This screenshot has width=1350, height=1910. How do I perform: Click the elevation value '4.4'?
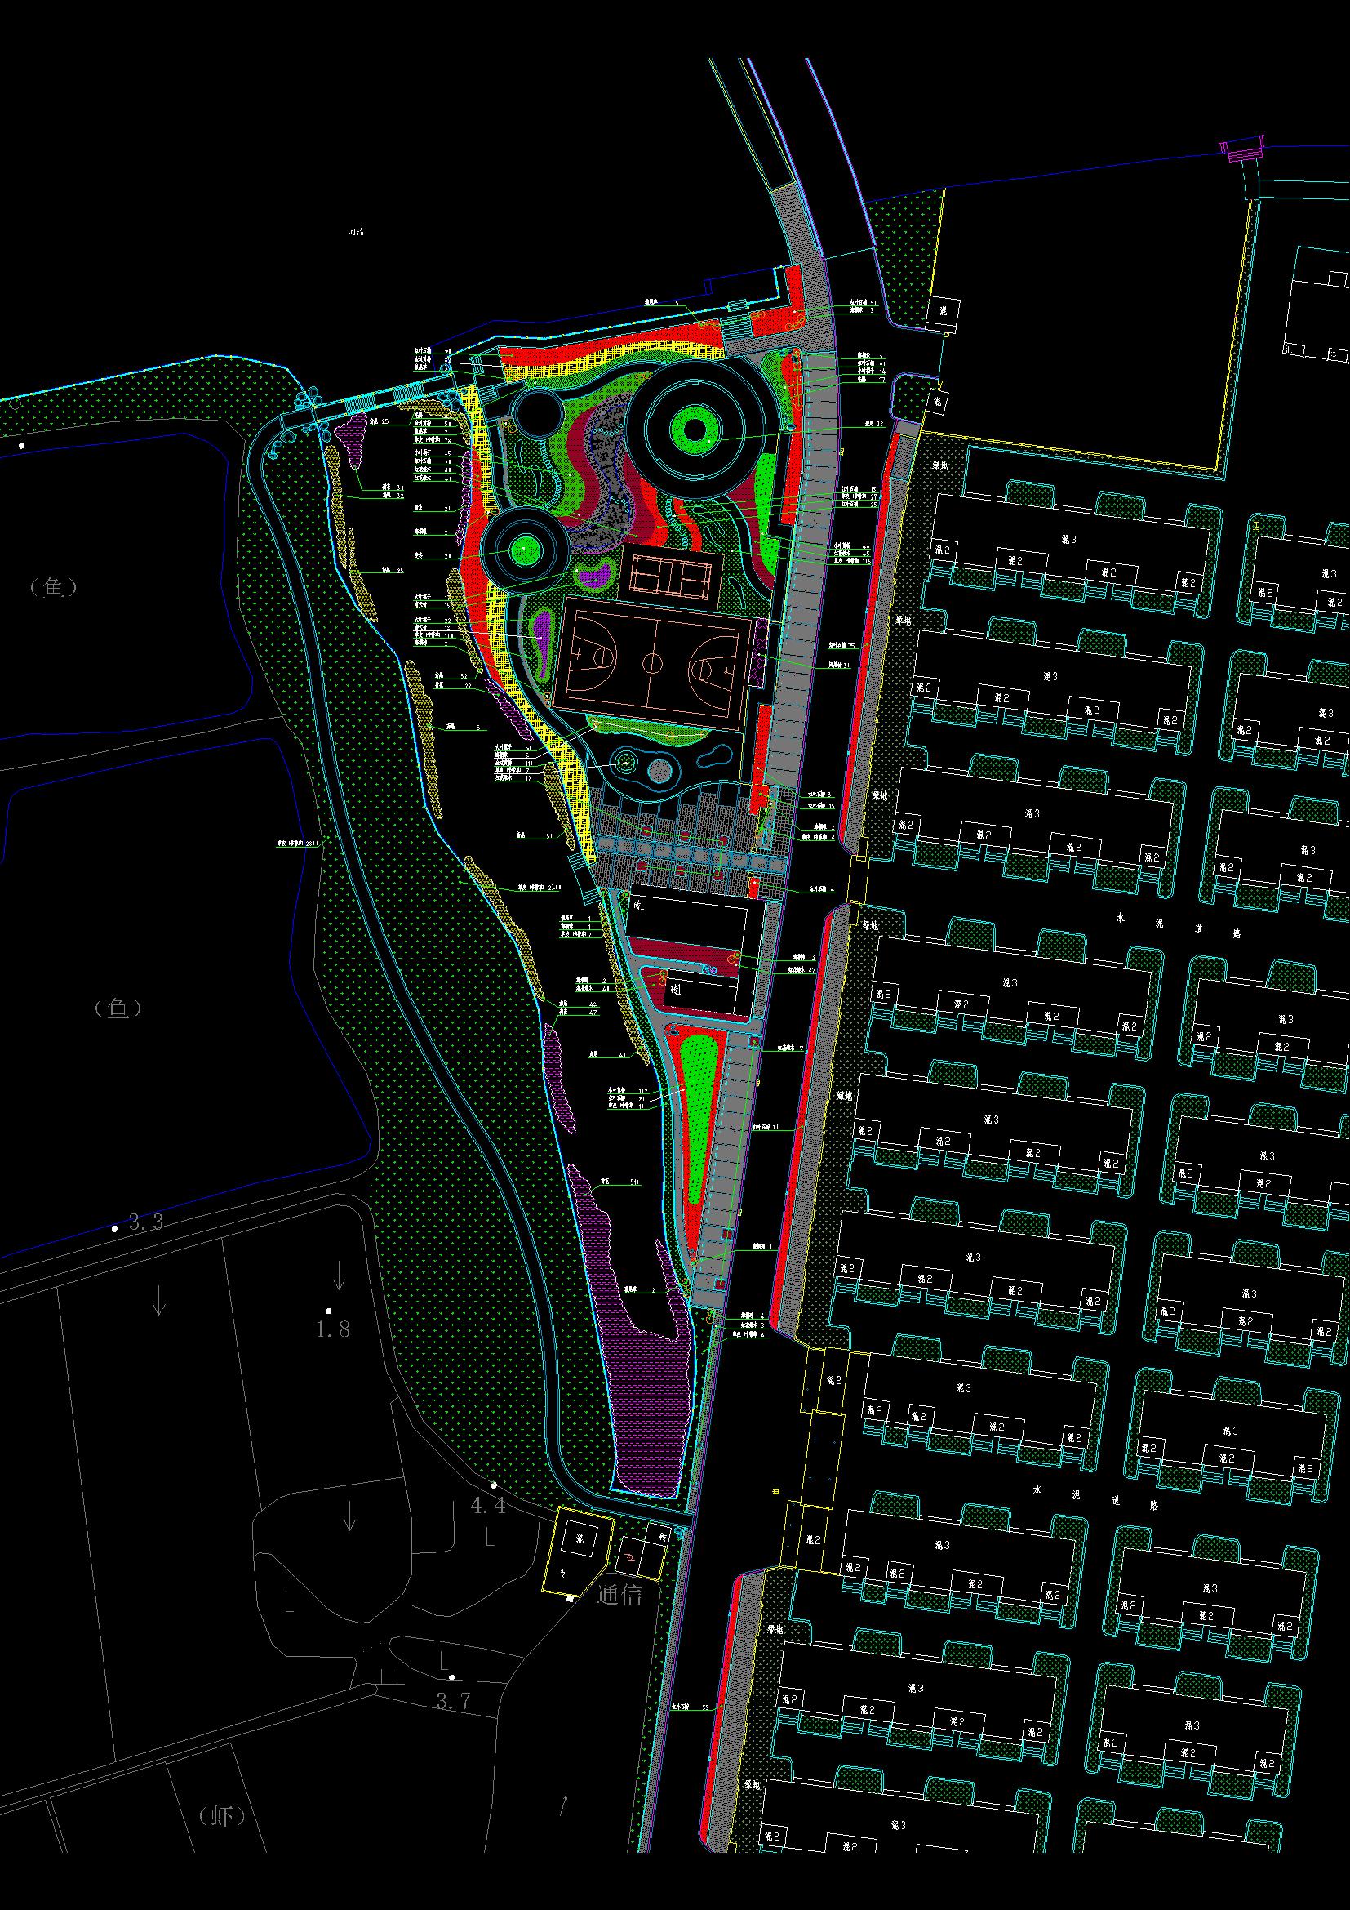click(x=488, y=1506)
